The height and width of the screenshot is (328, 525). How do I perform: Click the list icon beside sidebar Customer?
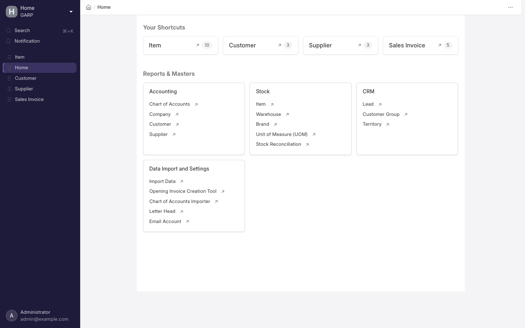(9, 78)
